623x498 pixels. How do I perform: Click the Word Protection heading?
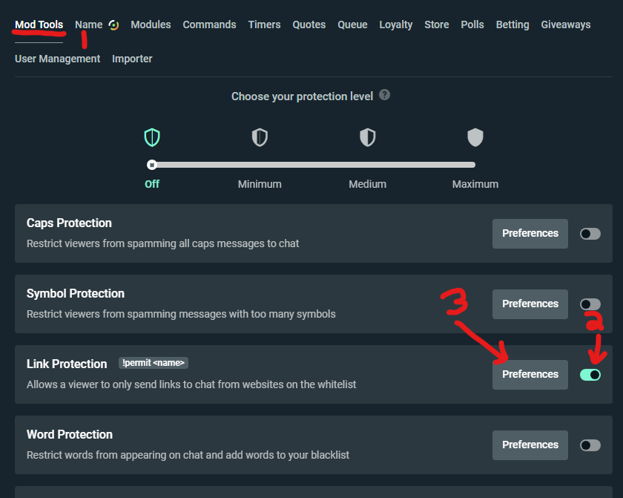pyautogui.click(x=70, y=434)
